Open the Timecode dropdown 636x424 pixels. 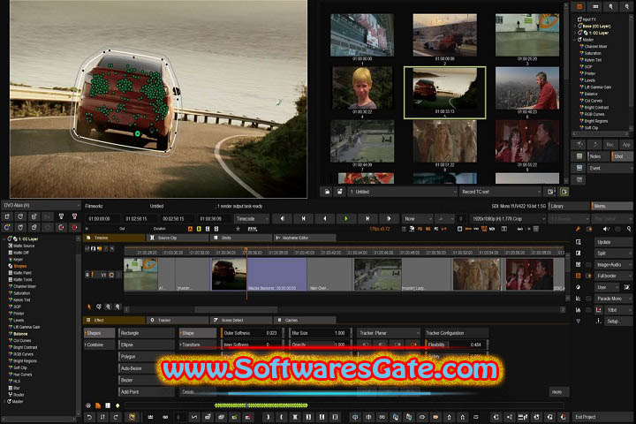pyautogui.click(x=252, y=219)
